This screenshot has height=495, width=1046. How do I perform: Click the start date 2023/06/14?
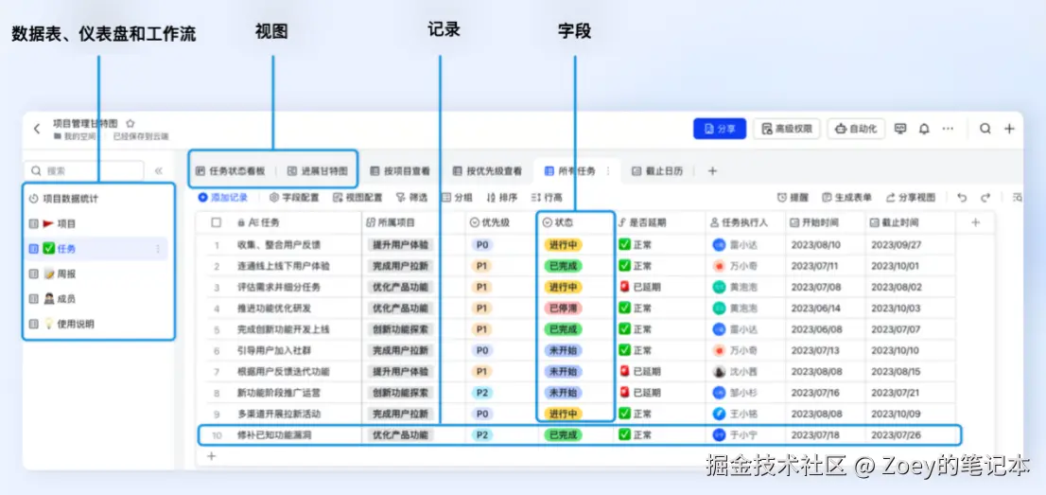pos(816,309)
